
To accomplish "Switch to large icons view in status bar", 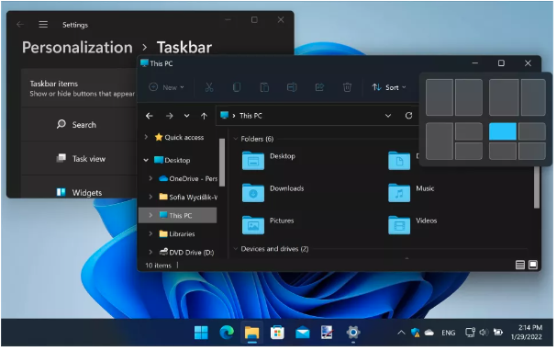I will tap(533, 265).
